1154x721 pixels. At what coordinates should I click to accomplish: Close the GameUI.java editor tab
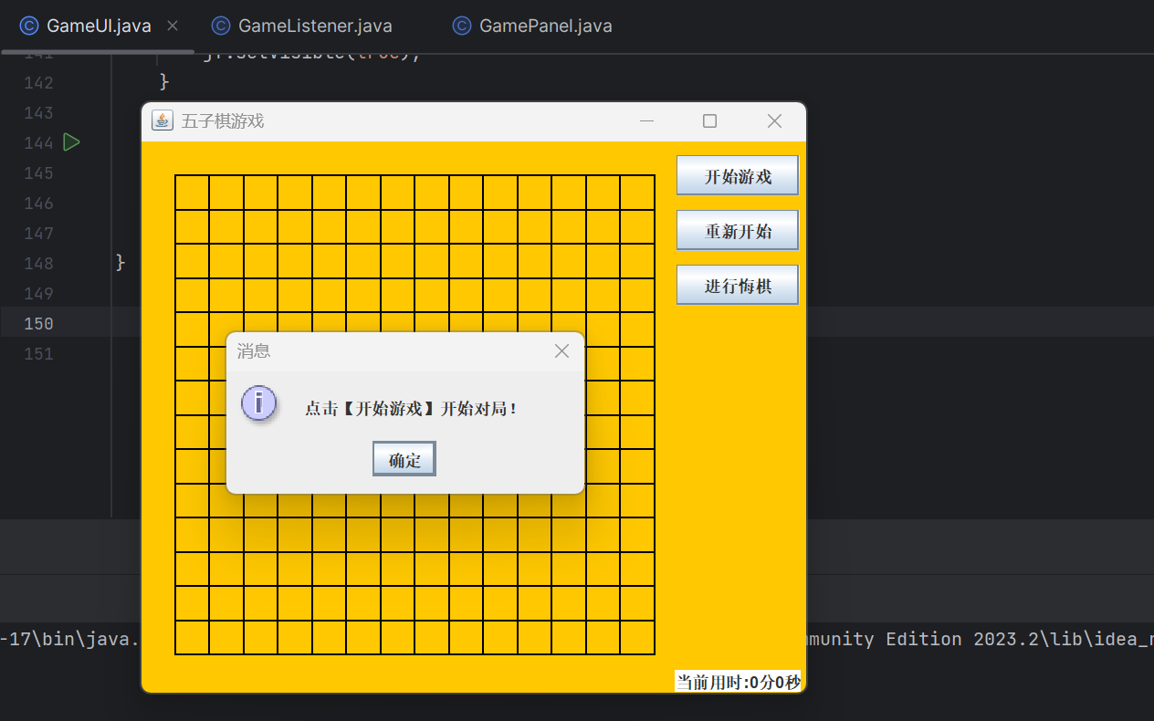click(173, 26)
